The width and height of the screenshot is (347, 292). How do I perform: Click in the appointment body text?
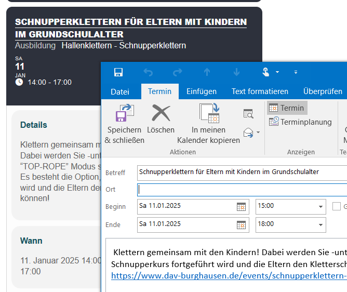click(x=228, y=258)
